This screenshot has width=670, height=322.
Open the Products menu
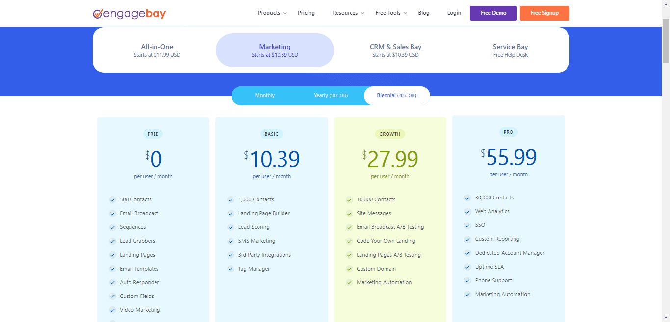[269, 13]
